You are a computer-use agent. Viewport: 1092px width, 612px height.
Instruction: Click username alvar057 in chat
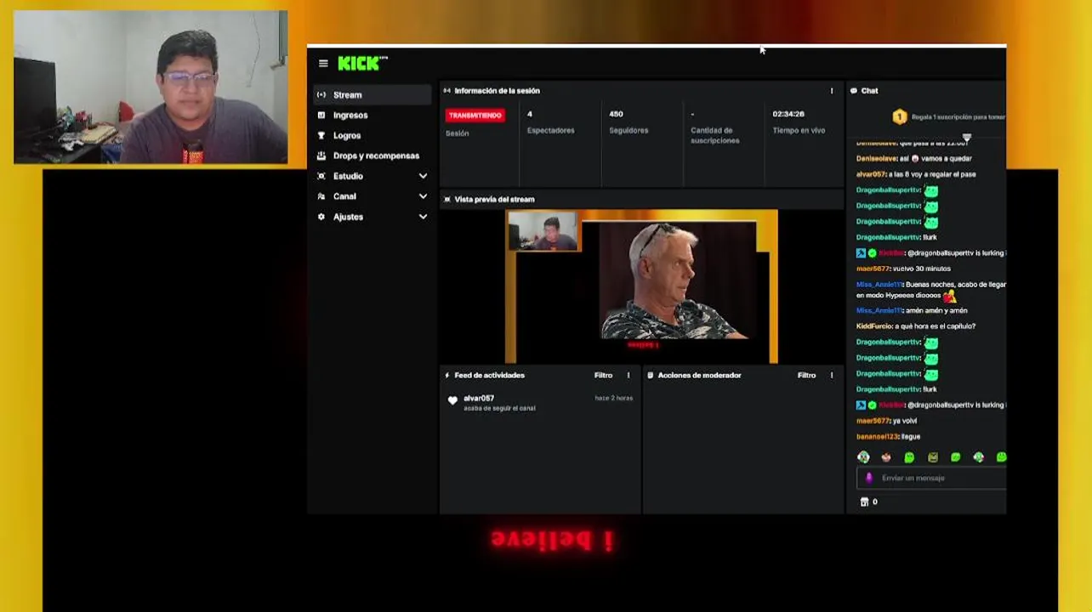tap(871, 174)
